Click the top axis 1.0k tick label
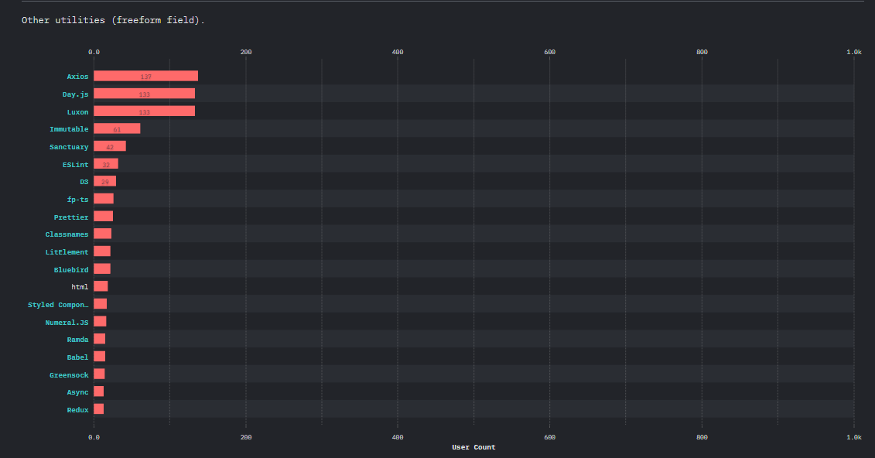The width and height of the screenshot is (875, 458). 854,52
